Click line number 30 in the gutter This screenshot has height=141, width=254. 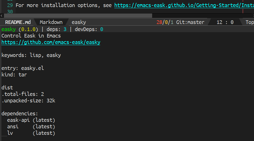pyautogui.click(x=10, y=12)
